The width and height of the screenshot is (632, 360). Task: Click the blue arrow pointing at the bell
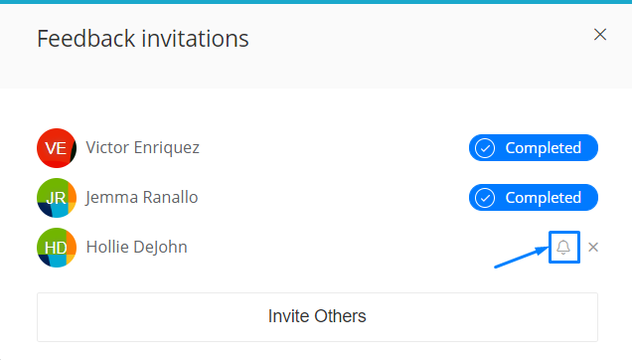coord(522,258)
